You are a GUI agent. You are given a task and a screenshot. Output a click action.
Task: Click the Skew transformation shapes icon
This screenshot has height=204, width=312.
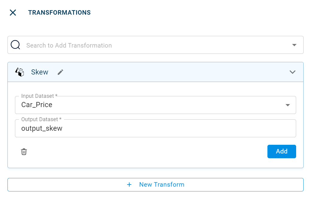coord(20,72)
